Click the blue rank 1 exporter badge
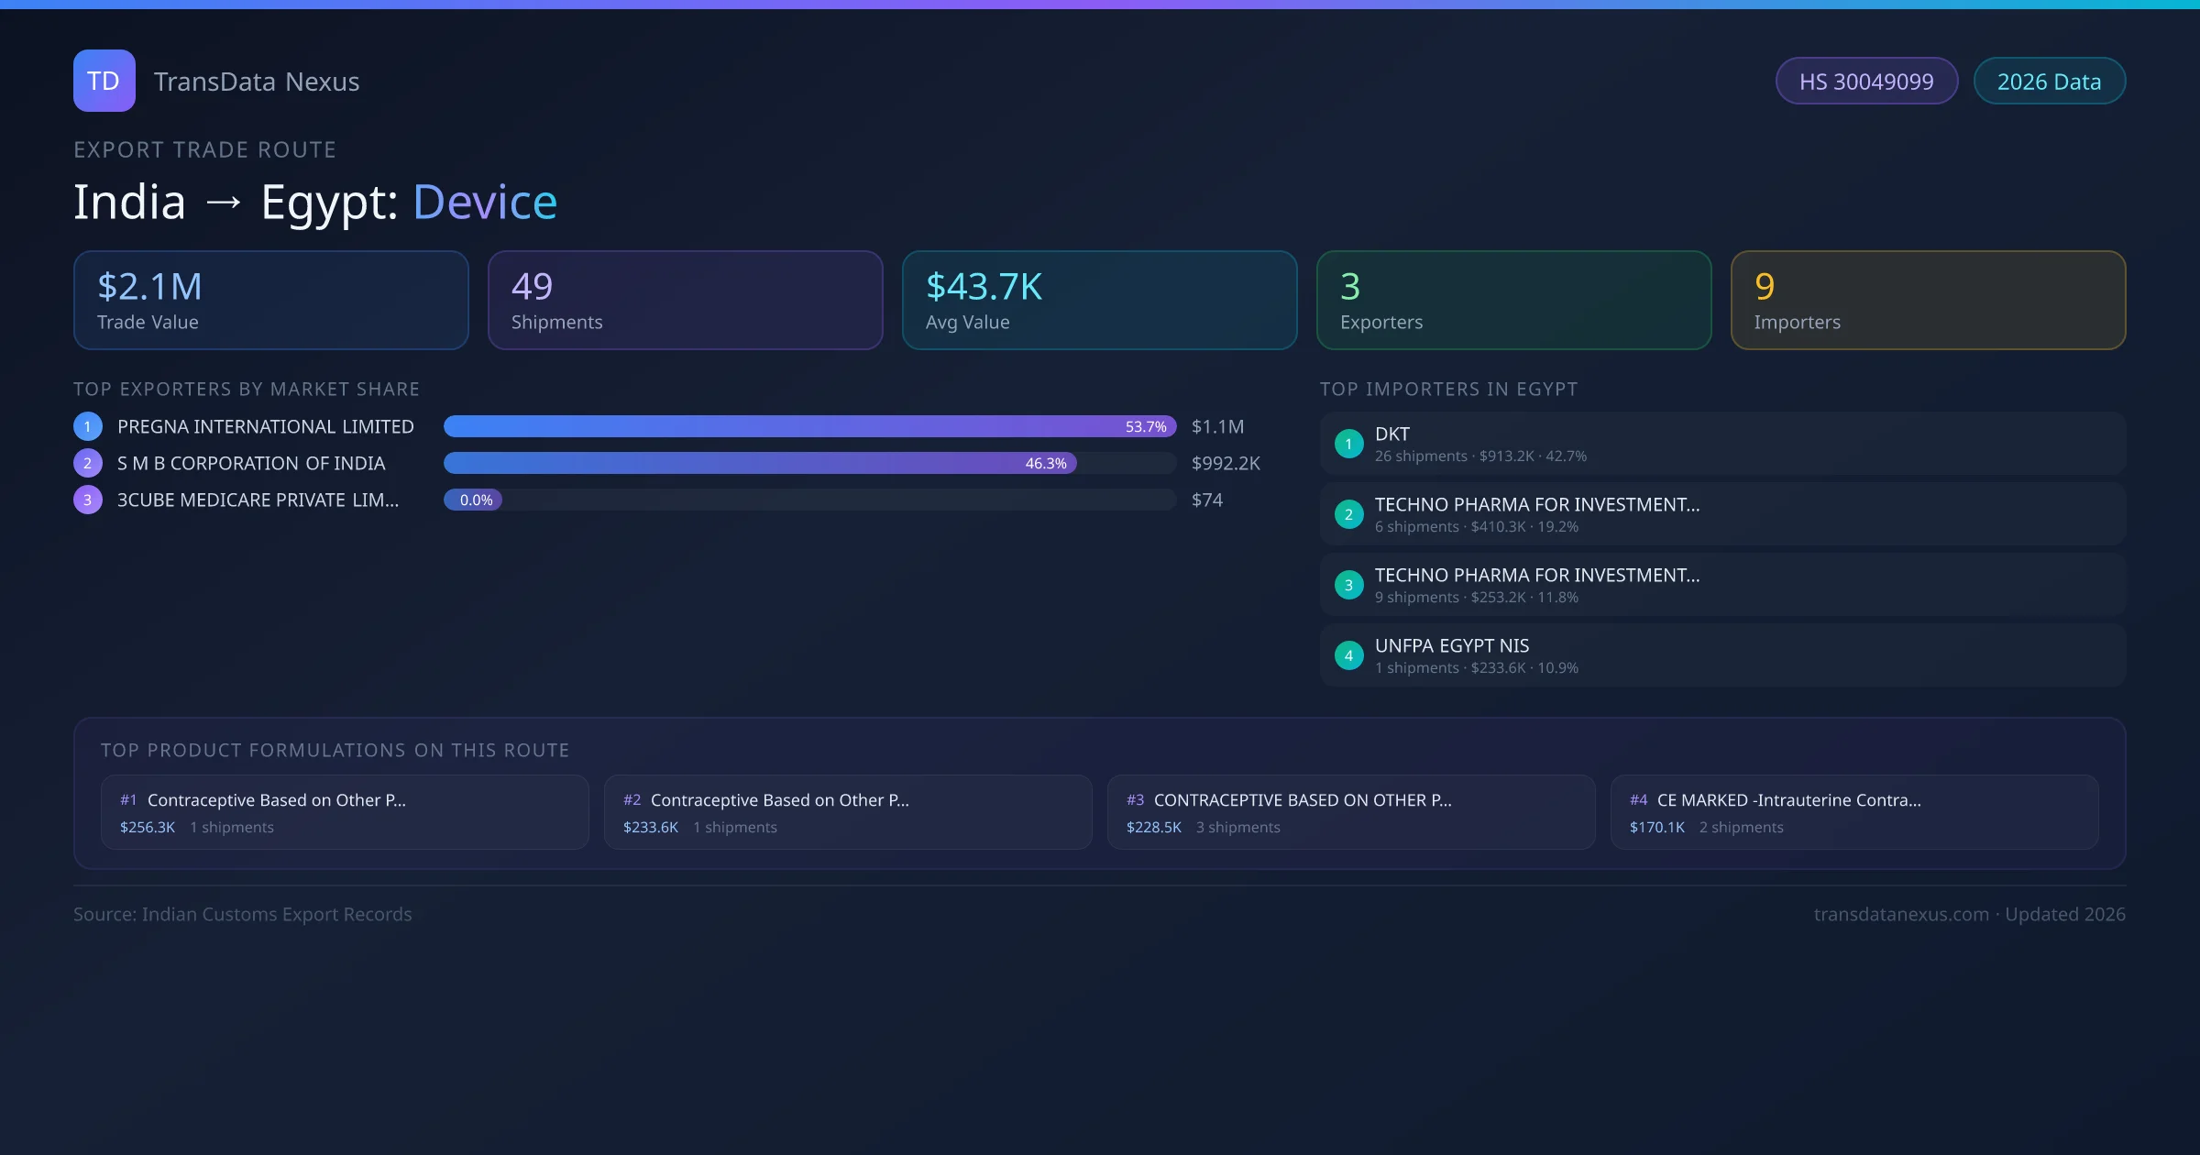The width and height of the screenshot is (2200, 1155). [88, 426]
